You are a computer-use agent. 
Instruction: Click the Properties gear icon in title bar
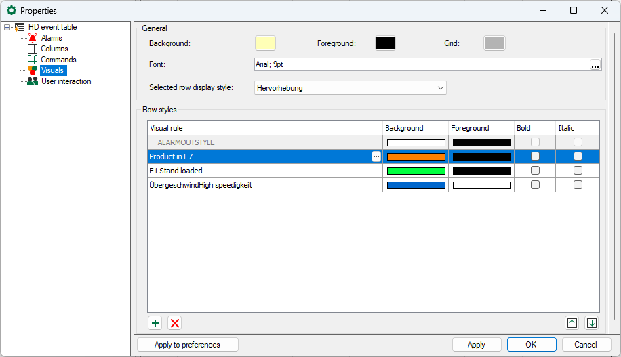click(x=12, y=10)
